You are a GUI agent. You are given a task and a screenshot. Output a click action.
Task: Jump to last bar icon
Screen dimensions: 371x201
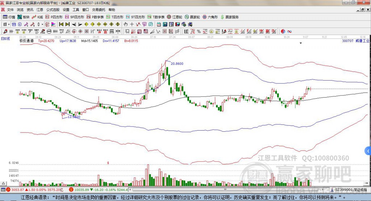click(x=67, y=24)
